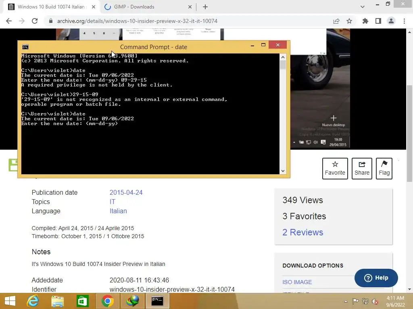Screen dimensions: 413x309
Task: Open Command Prompt's system menu icon
Action: 25,47
